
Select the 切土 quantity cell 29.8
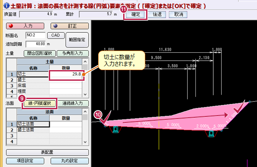[66, 74]
